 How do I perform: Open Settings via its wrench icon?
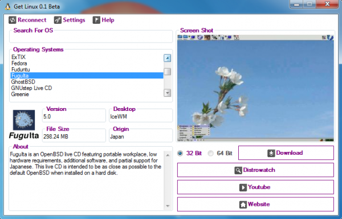point(58,20)
